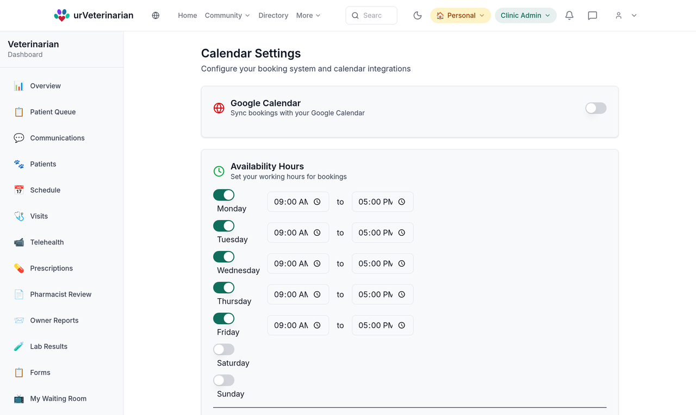Edit Wednesday end time field

pyautogui.click(x=383, y=263)
